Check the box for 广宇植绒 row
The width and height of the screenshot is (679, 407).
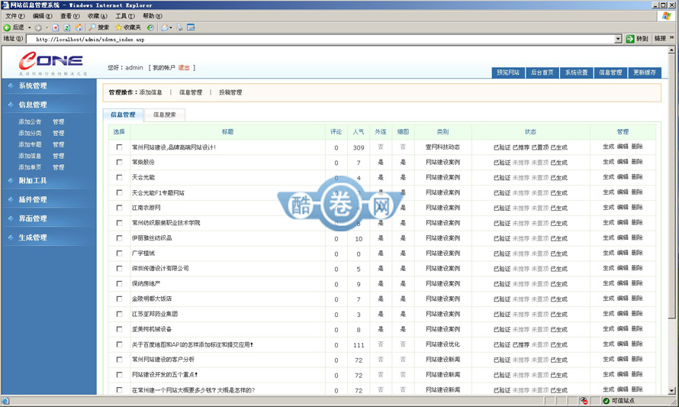(x=119, y=253)
